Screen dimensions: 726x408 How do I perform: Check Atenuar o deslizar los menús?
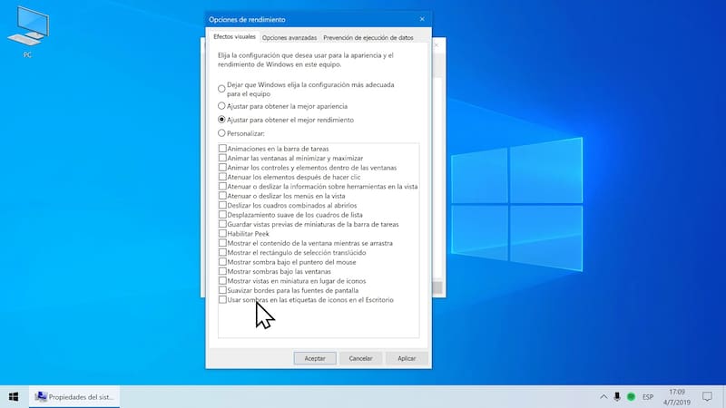[x=222, y=196]
